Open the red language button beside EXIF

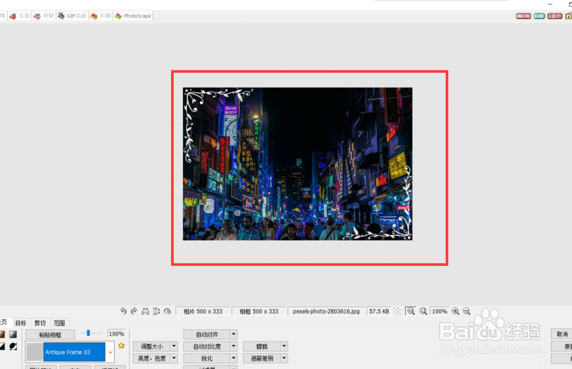point(554,15)
